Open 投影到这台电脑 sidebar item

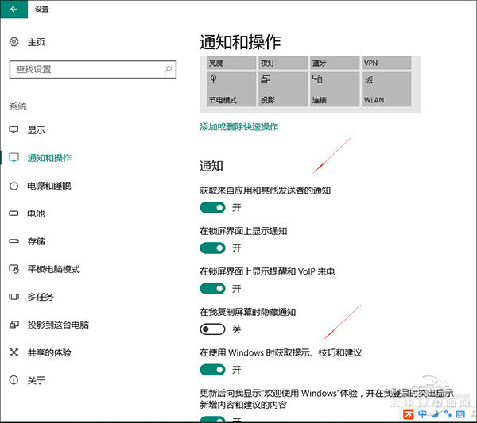(58, 325)
